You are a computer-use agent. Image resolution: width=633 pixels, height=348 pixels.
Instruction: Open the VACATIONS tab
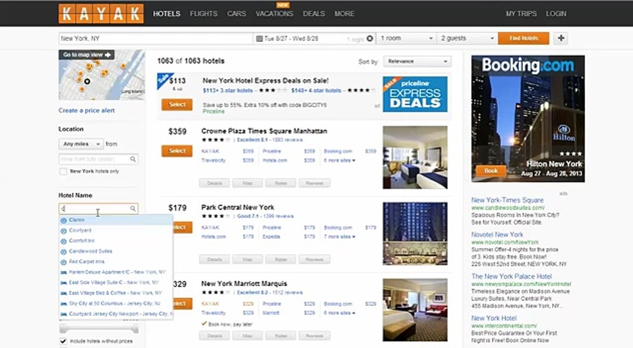pos(274,14)
